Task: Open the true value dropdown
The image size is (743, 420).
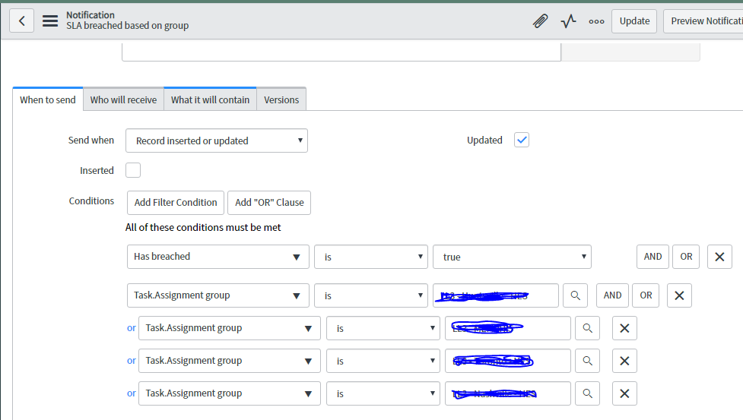Action: [512, 257]
